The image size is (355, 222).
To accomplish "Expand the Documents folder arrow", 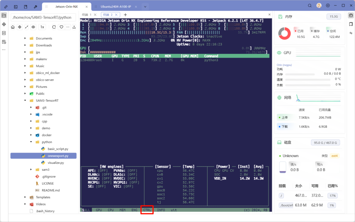I will tap(25, 39).
